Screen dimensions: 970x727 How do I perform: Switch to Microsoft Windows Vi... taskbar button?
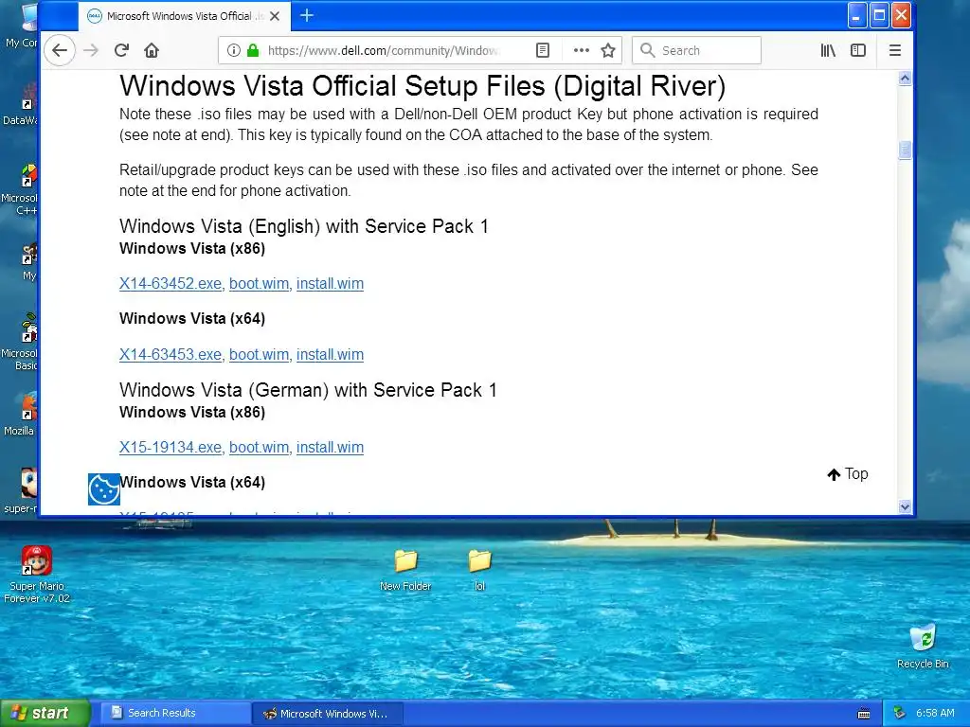click(x=329, y=714)
